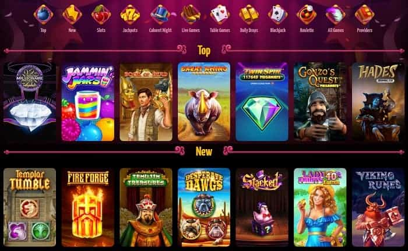The width and height of the screenshot is (408, 251).
Task: Open Table Games cards icon
Action: pos(220,15)
